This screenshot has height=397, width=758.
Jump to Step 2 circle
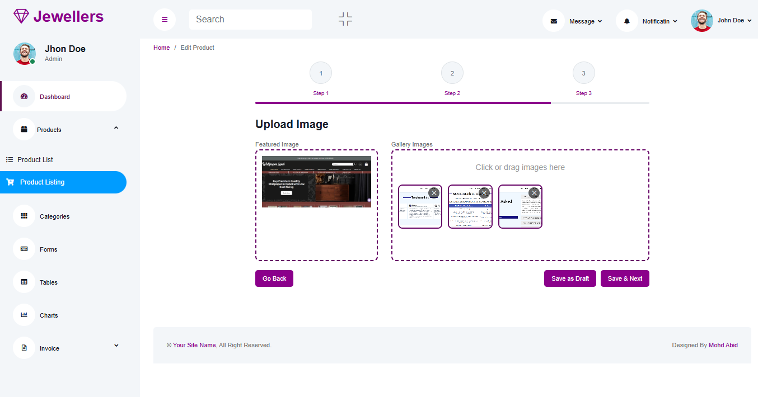pyautogui.click(x=452, y=73)
